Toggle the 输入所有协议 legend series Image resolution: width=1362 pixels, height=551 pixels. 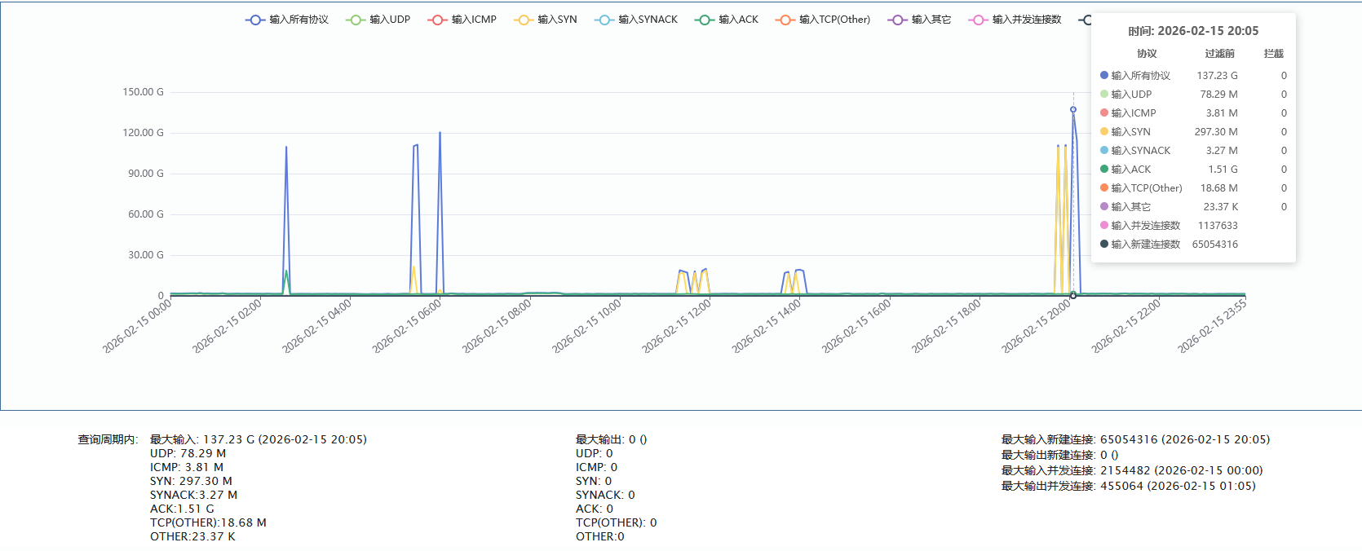(x=287, y=20)
